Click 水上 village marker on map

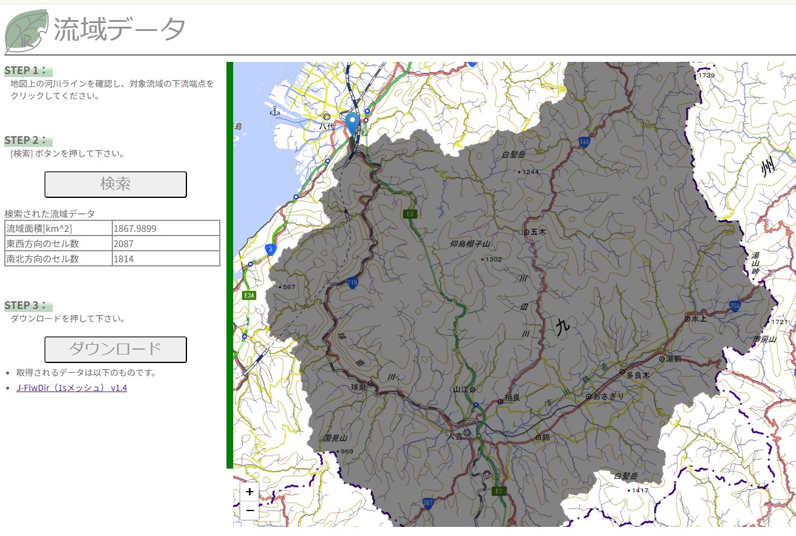pyautogui.click(x=687, y=319)
